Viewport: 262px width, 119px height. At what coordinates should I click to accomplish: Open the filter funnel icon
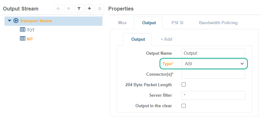pyautogui.click(x=79, y=9)
